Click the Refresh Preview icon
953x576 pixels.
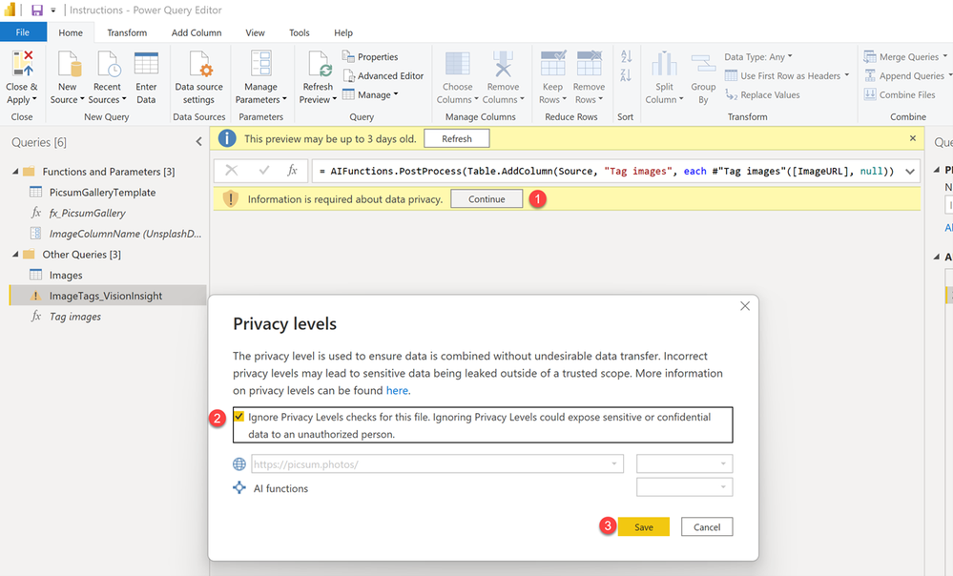[x=319, y=64]
